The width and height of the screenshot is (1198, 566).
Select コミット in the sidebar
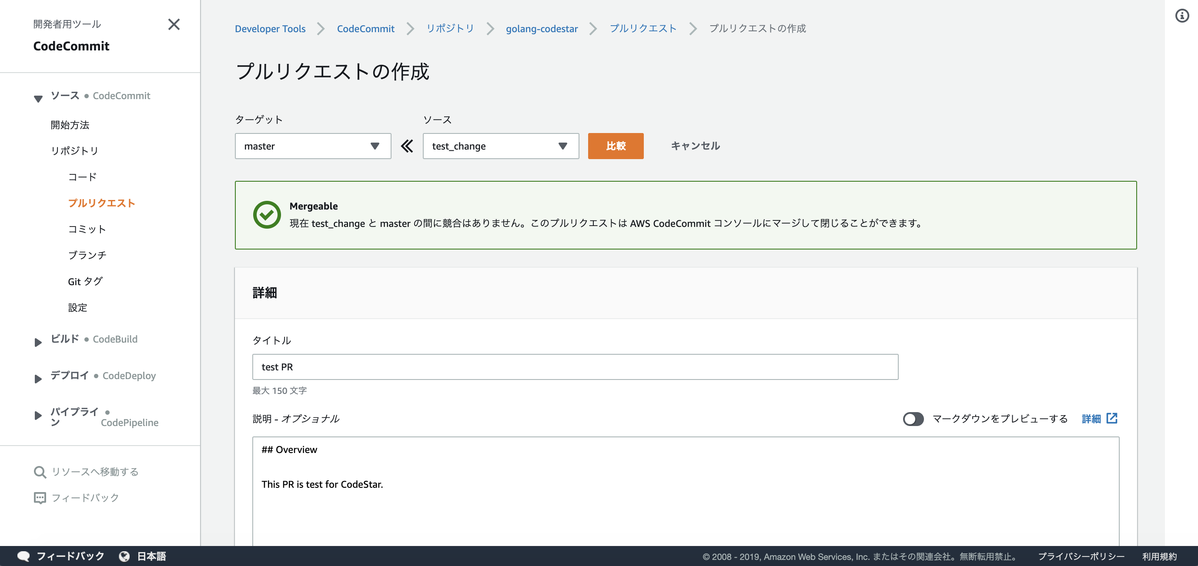(x=87, y=229)
